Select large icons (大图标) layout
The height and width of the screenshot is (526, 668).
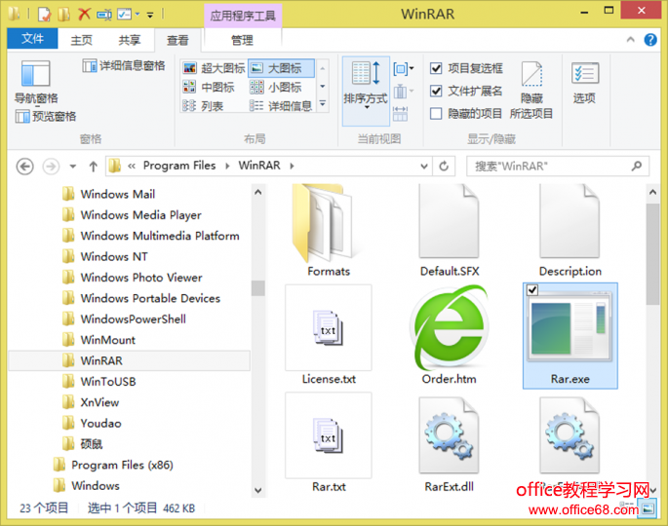tap(281, 68)
